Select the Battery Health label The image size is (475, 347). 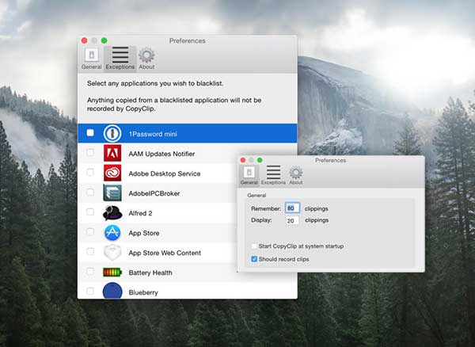(x=150, y=273)
